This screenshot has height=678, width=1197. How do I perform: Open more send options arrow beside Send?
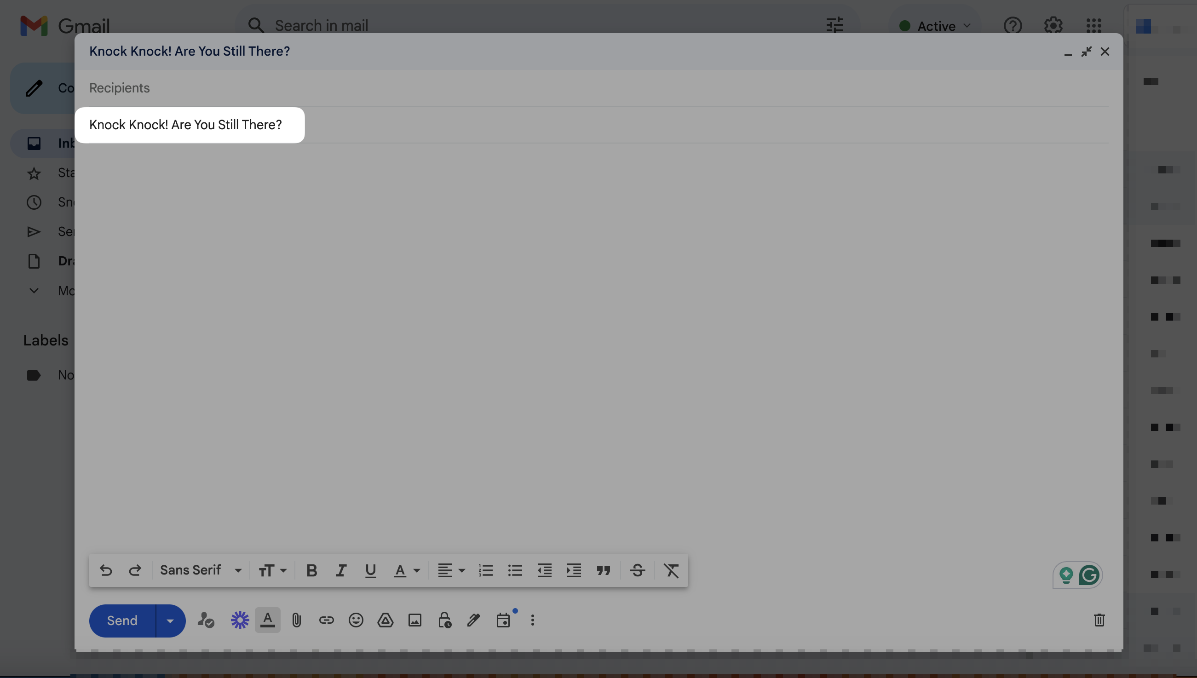coord(169,620)
